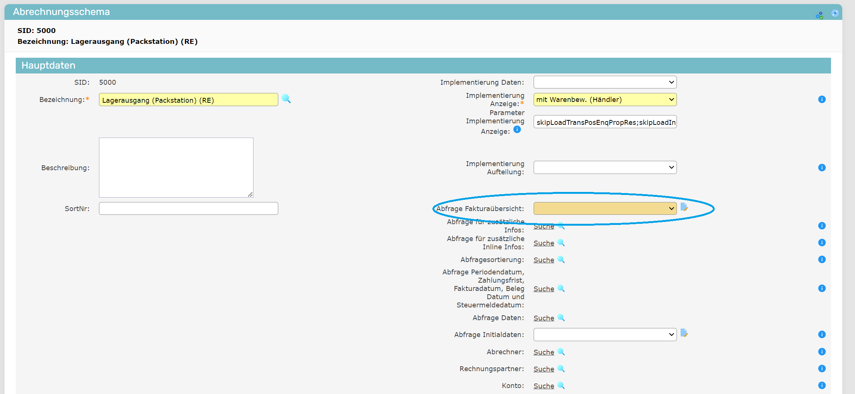Open the Implementierung Aufteilung dropdown

(x=604, y=168)
